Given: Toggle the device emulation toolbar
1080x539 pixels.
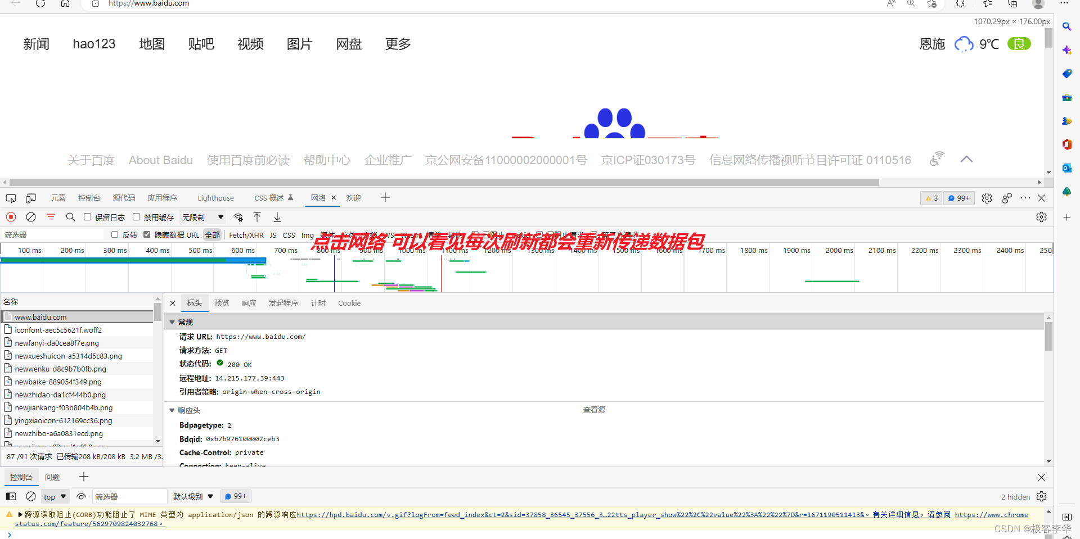Looking at the screenshot, I should pos(31,198).
